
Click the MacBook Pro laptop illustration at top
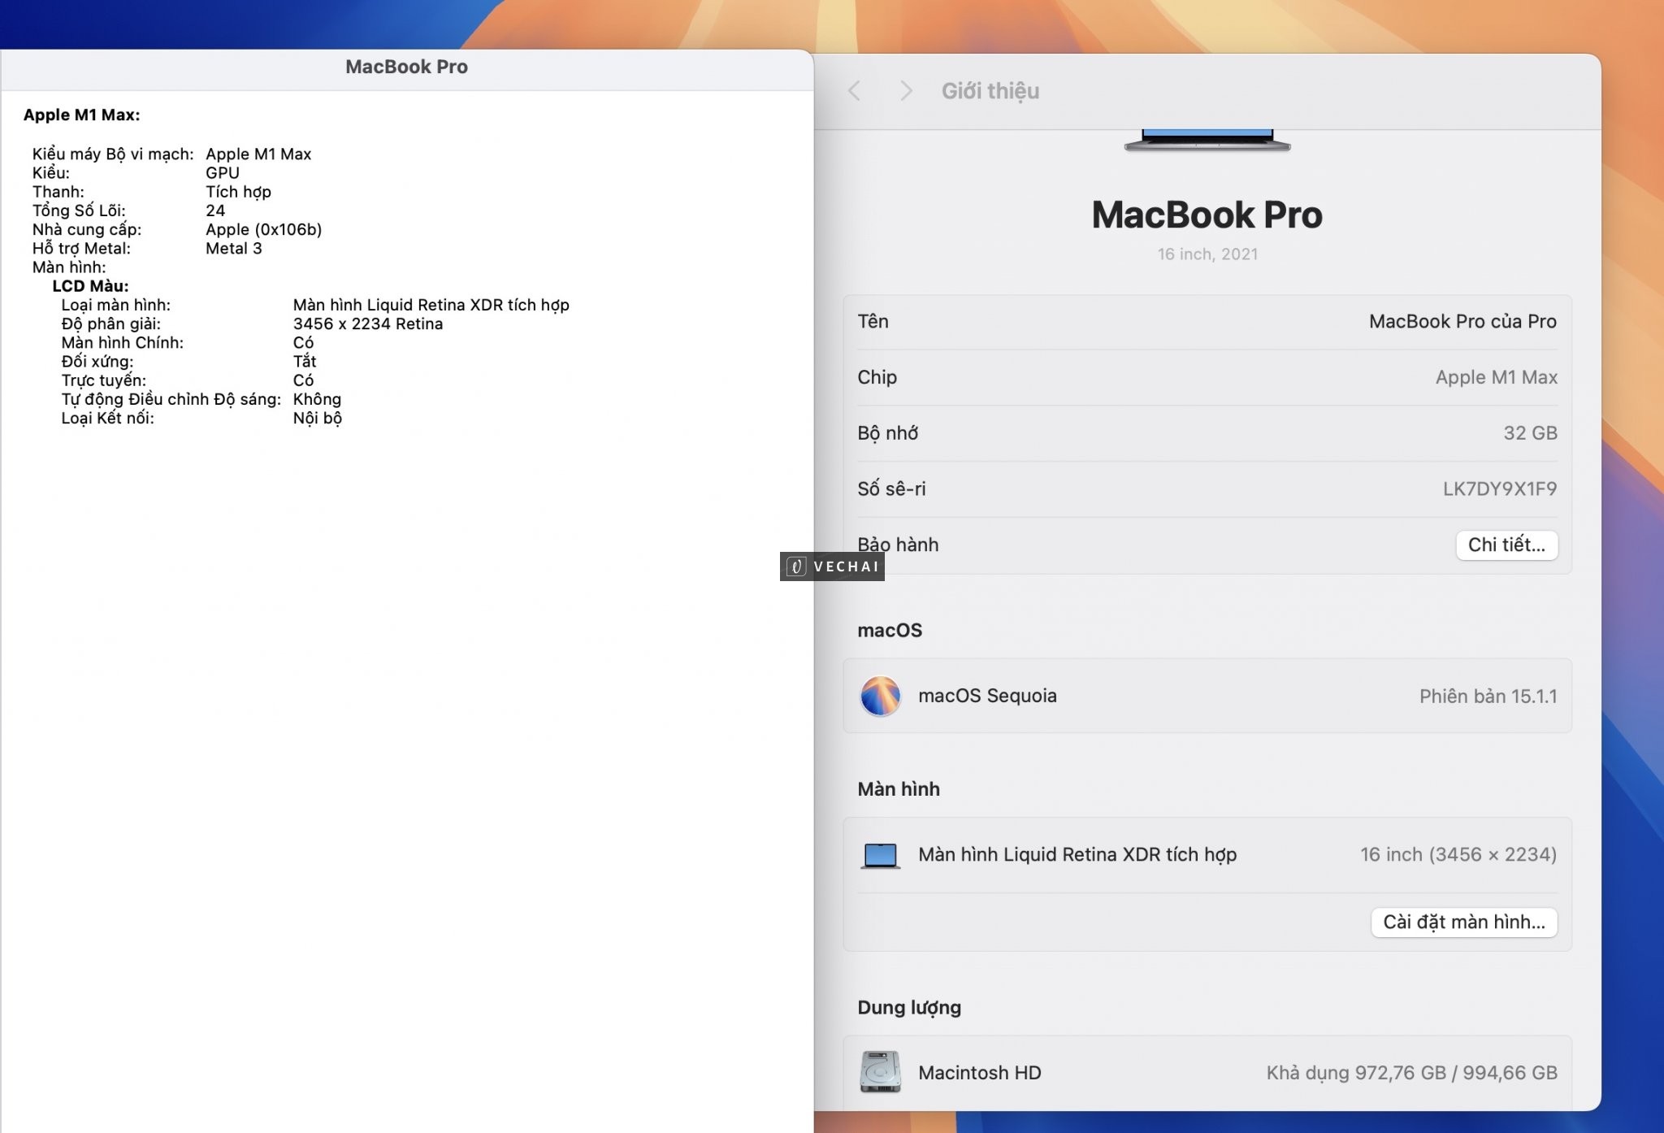[1206, 140]
